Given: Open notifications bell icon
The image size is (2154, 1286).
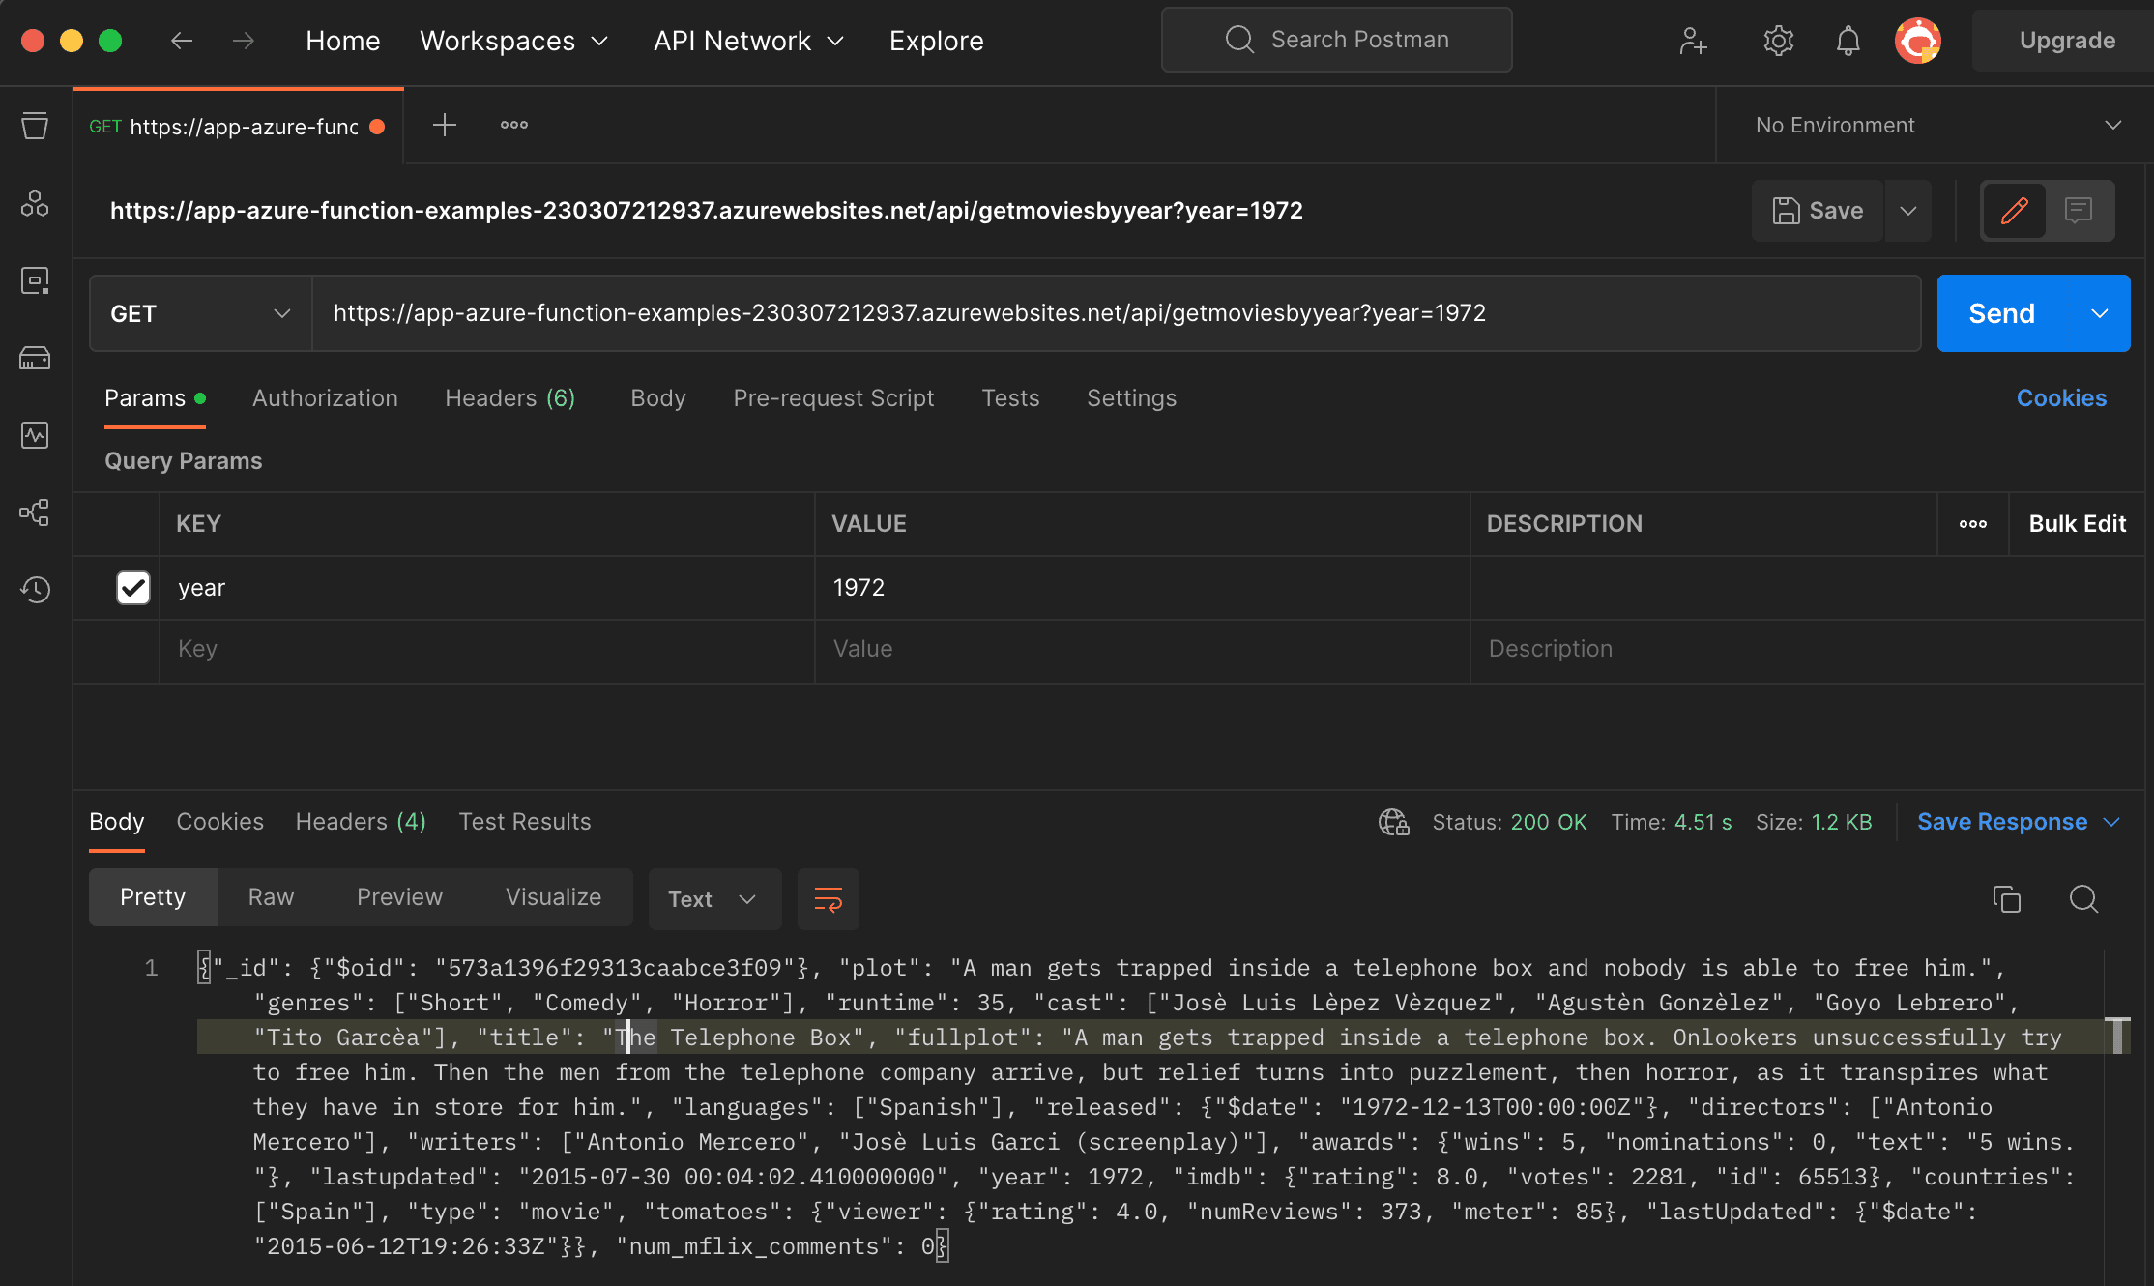Looking at the screenshot, I should pyautogui.click(x=1848, y=41).
